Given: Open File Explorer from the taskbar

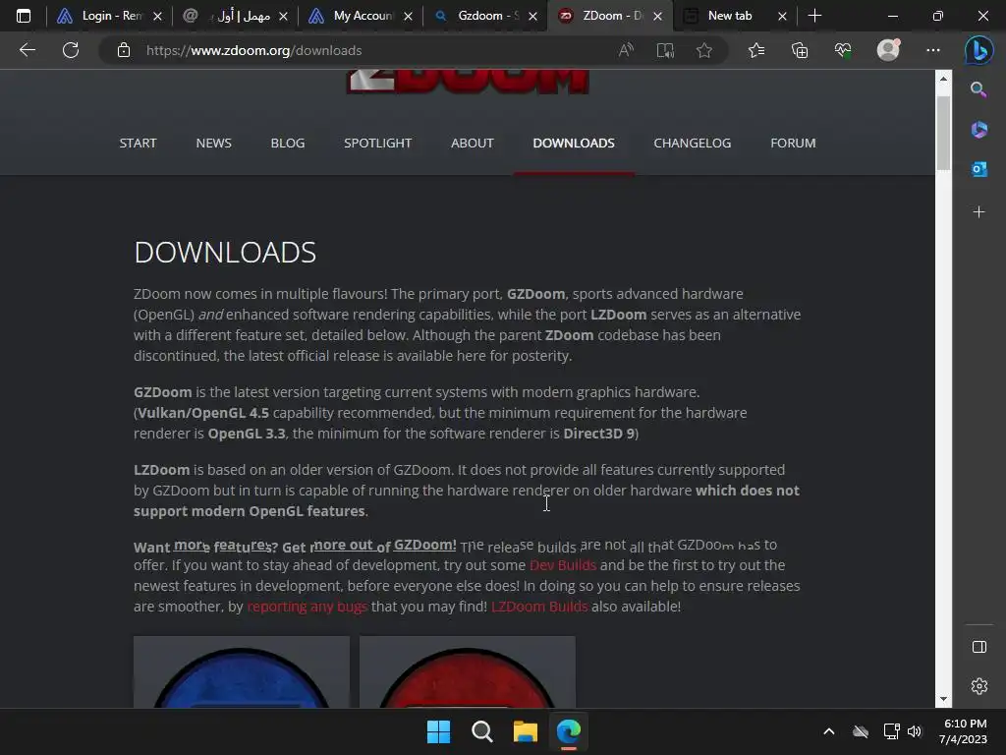Looking at the screenshot, I should [525, 731].
